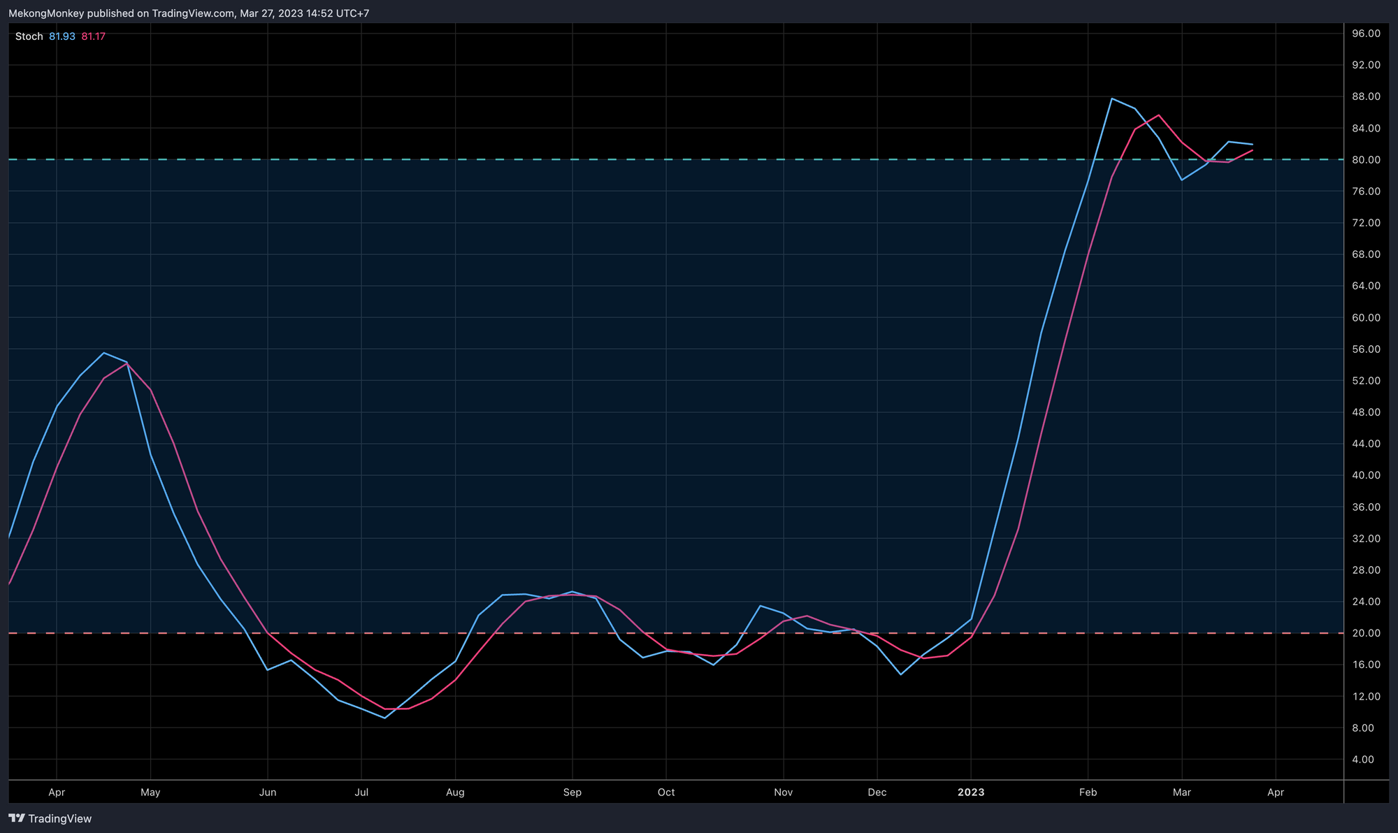Click the blue line's December dip near 15
Screen dimensions: 1398x833
coord(900,674)
